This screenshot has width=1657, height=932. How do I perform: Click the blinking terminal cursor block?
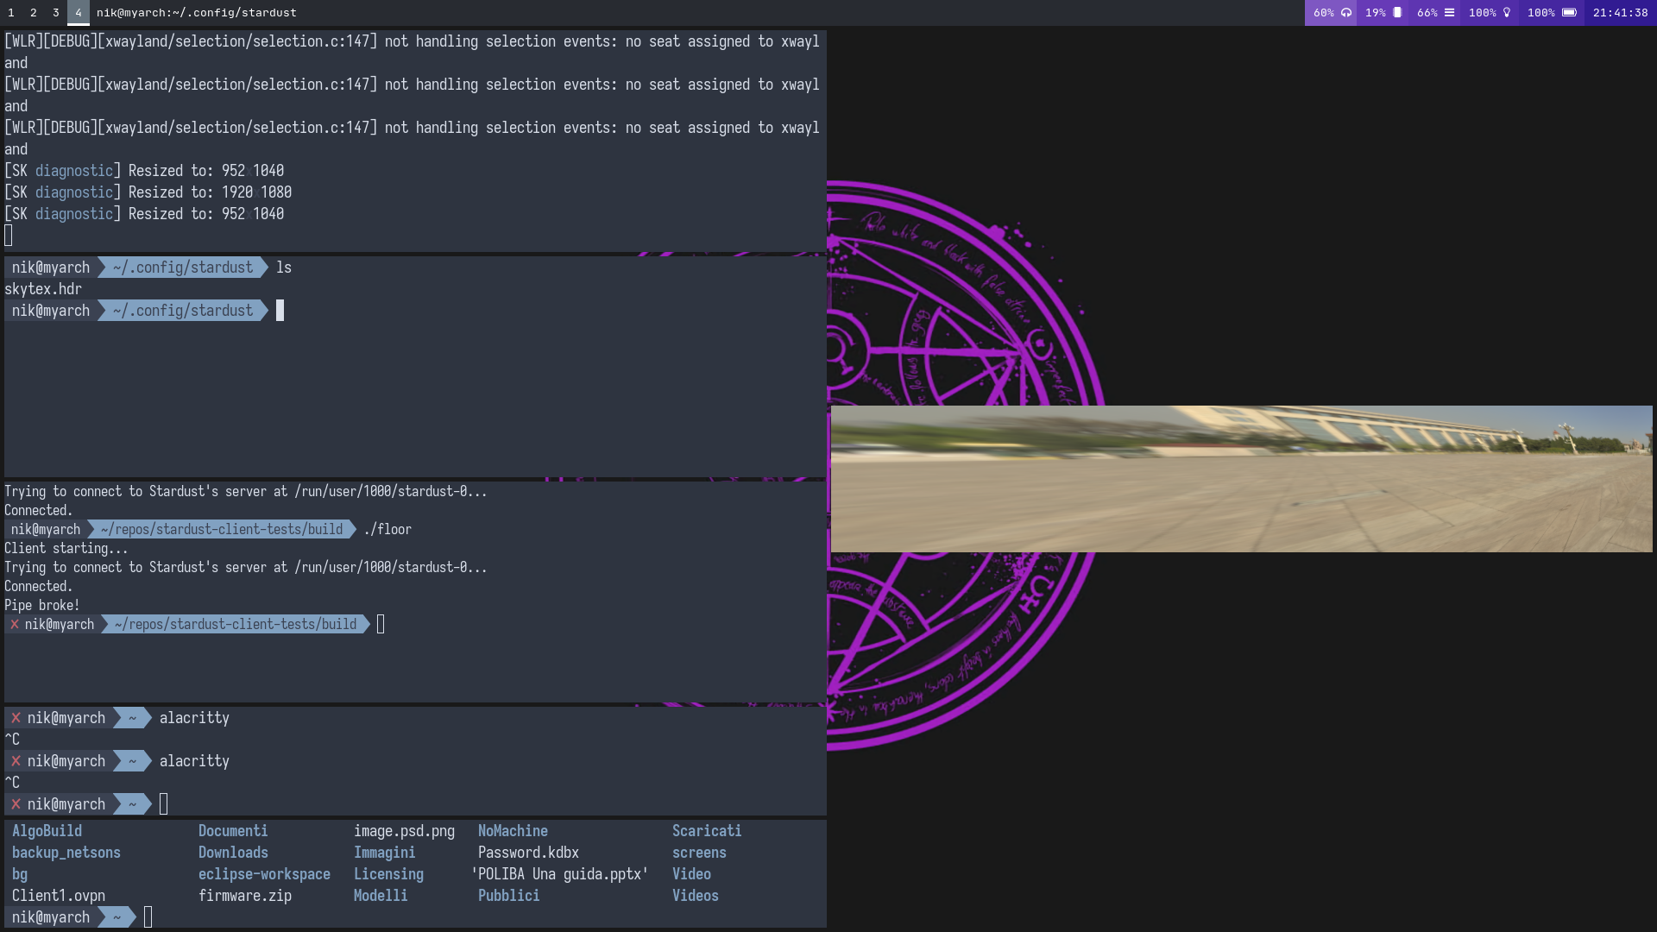coord(280,311)
